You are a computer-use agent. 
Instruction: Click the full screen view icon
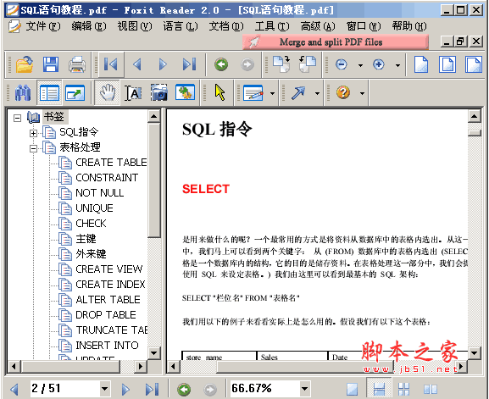pos(75,92)
